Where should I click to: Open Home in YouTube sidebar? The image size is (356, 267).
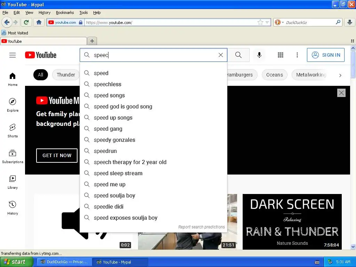13,79
